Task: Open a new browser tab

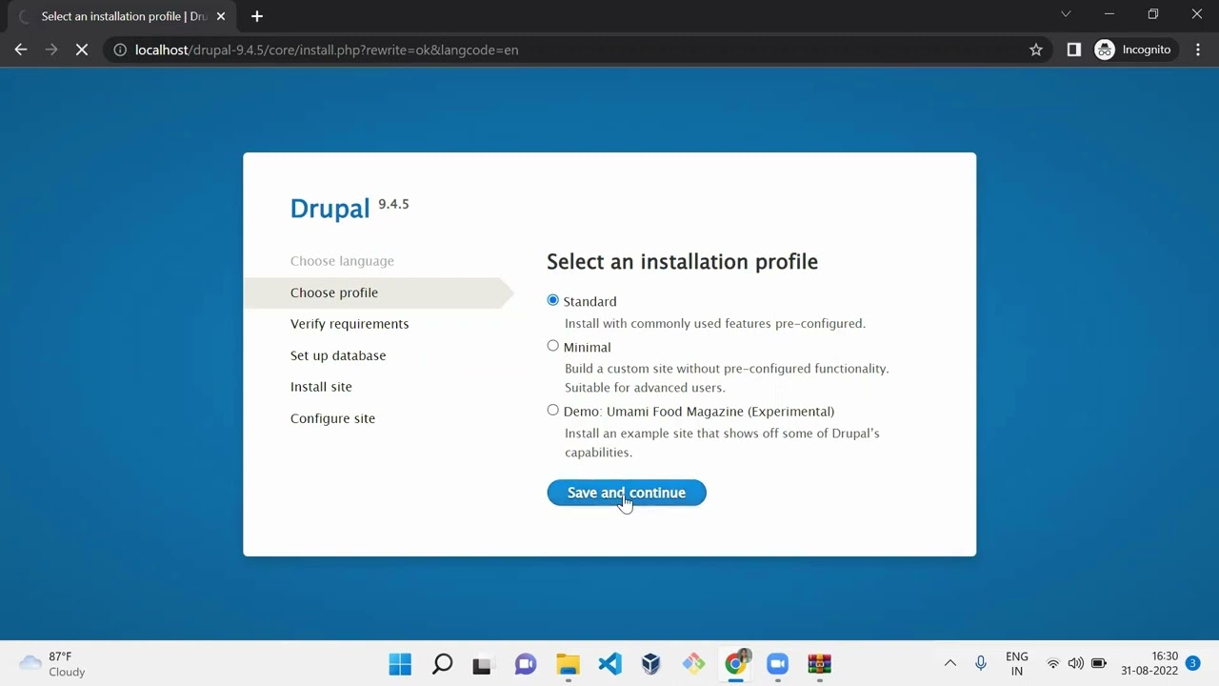Action: 257,16
